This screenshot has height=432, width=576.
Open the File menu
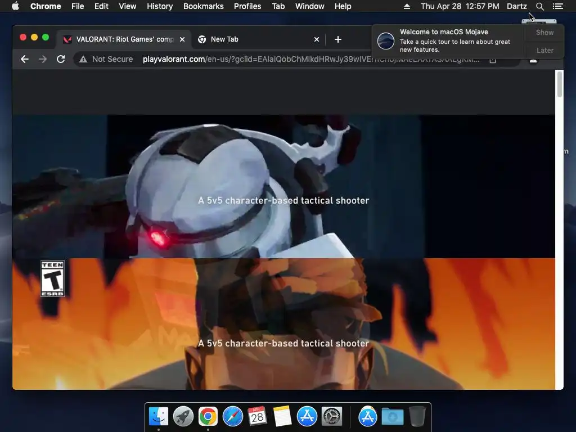point(78,6)
